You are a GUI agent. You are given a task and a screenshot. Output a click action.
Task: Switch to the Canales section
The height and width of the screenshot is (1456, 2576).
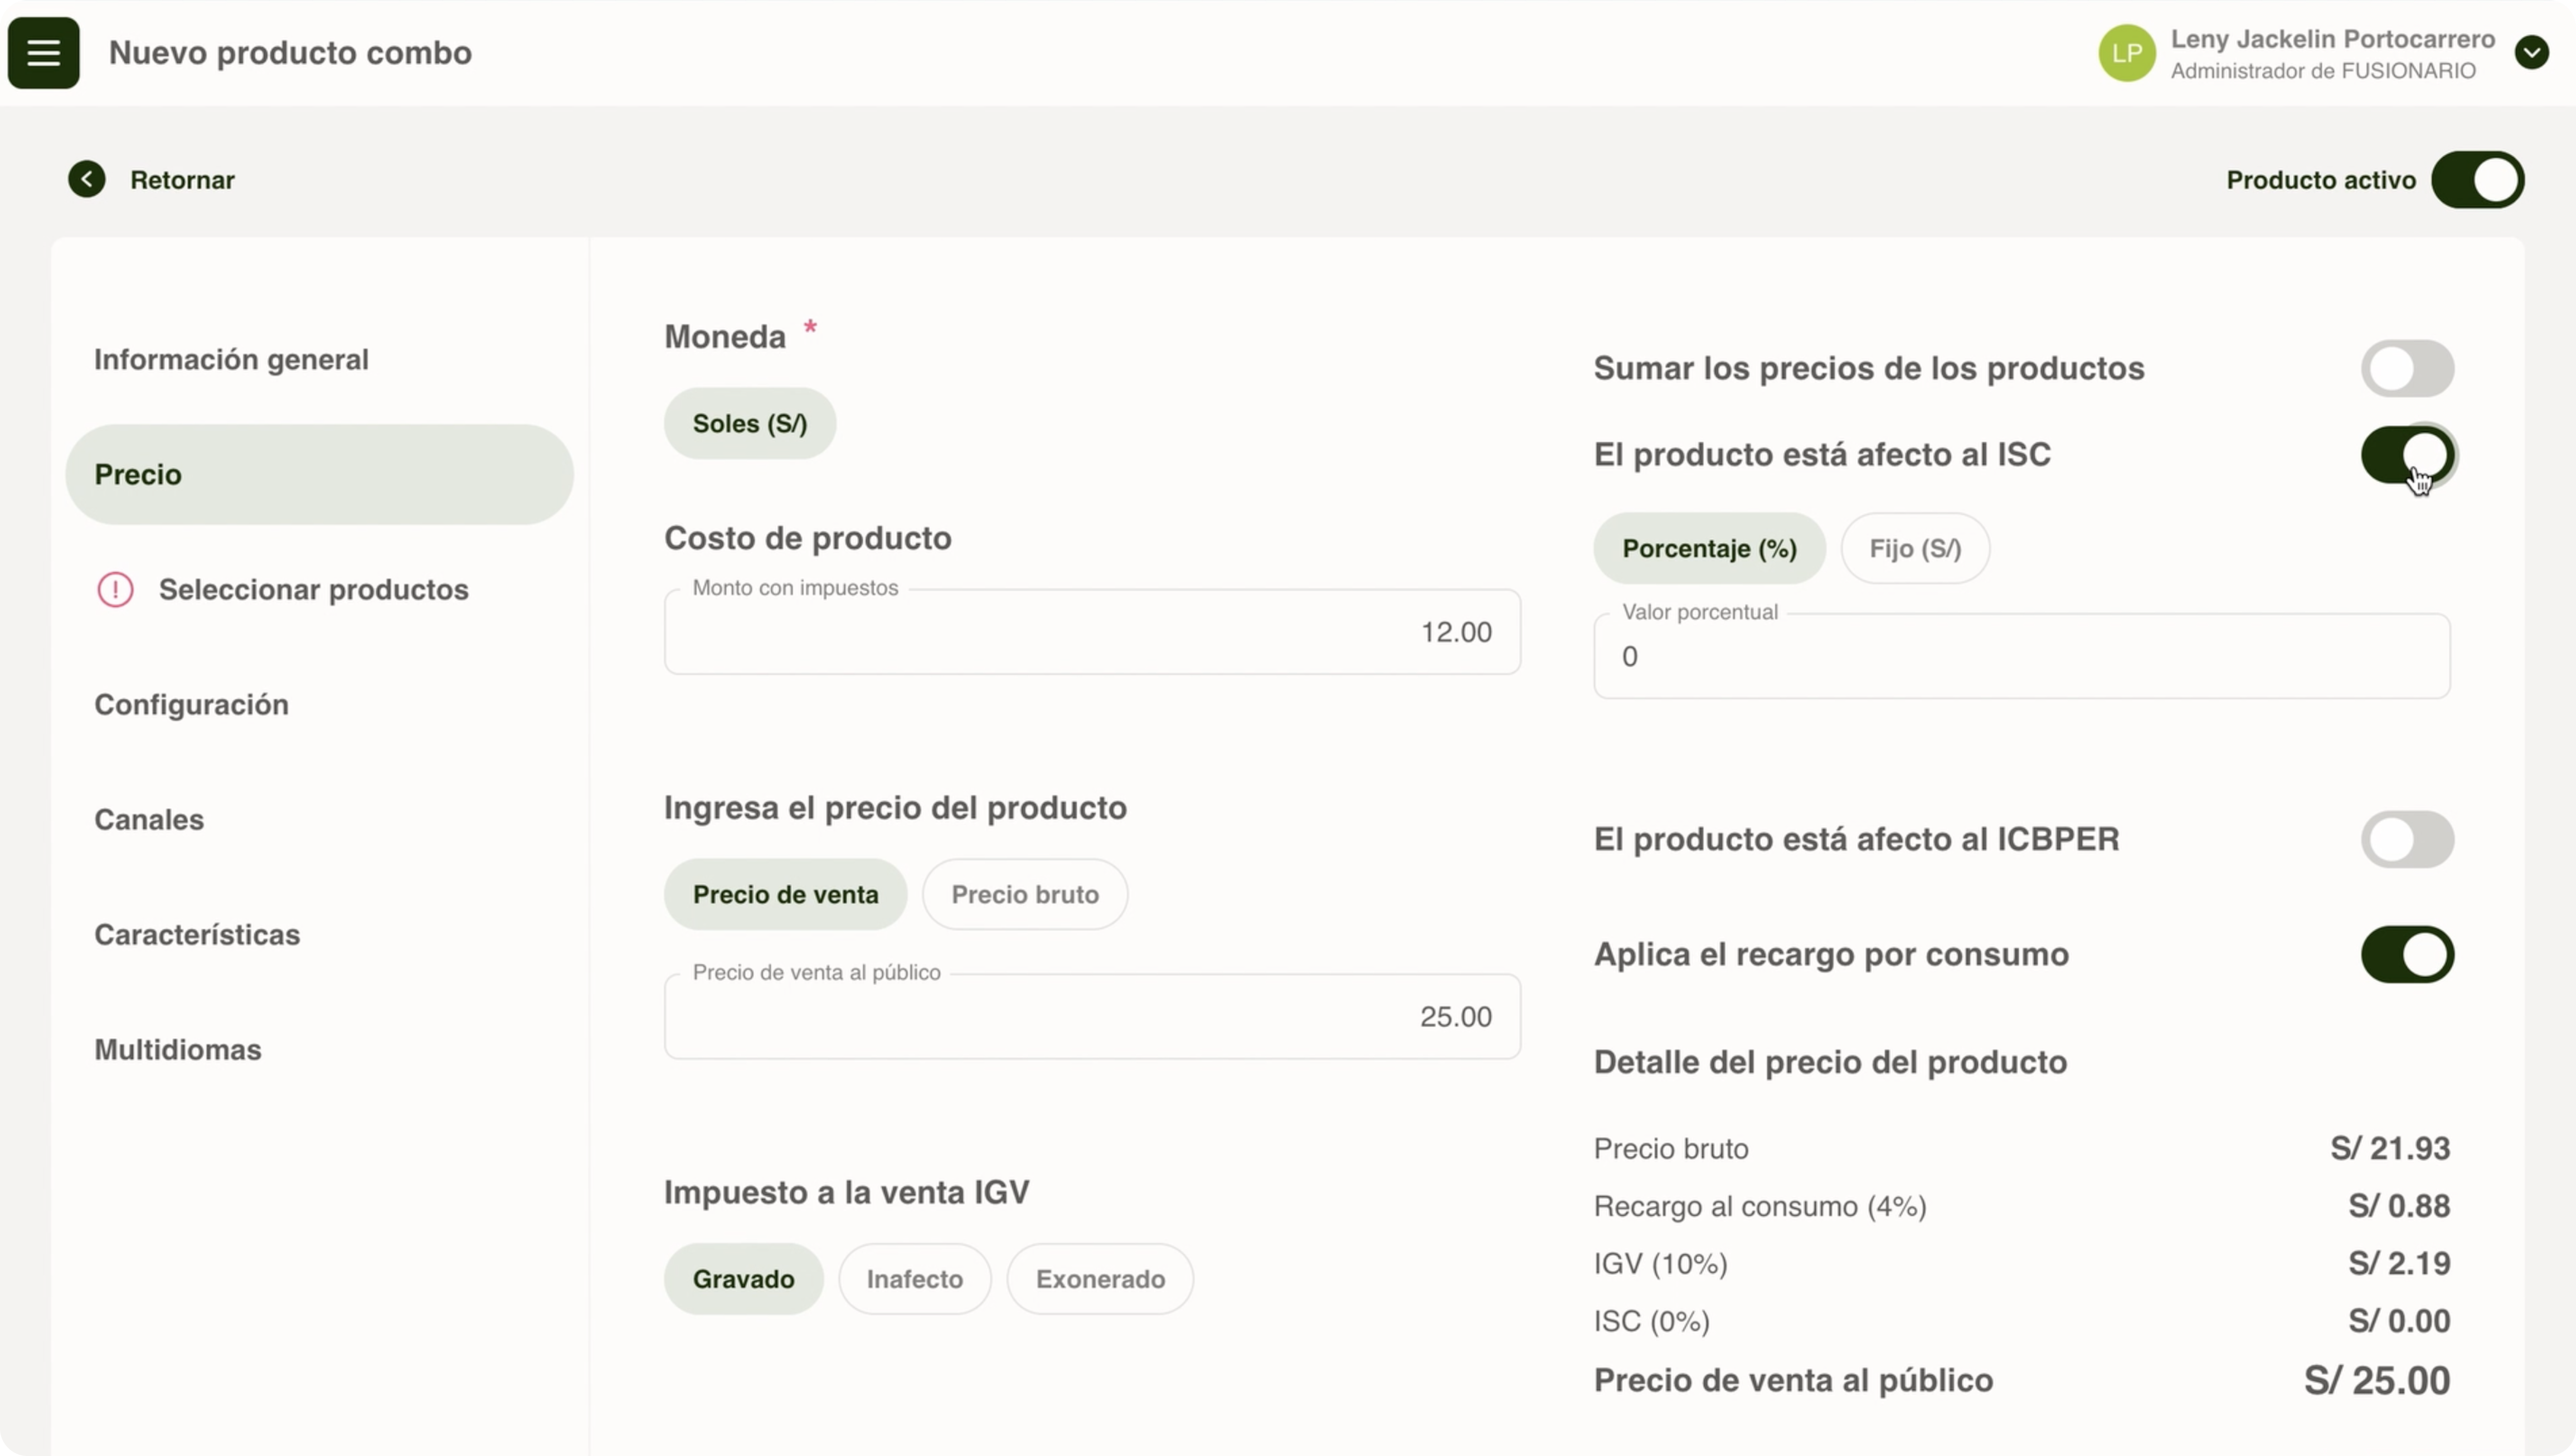coord(149,819)
